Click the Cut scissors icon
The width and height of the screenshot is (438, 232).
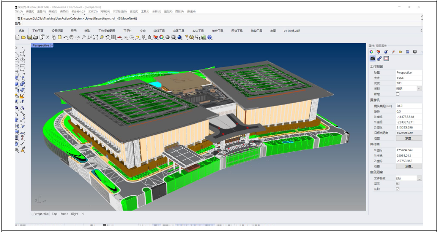[x=48, y=37]
